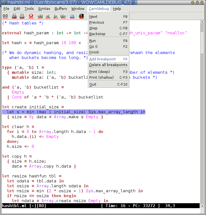Click the single-right step forward arrow icon
This screenshot has width=206, height=215.
click(x=55, y=16)
